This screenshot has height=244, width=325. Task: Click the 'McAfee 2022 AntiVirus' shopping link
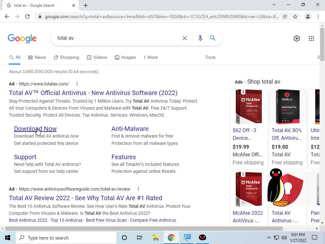(248, 217)
